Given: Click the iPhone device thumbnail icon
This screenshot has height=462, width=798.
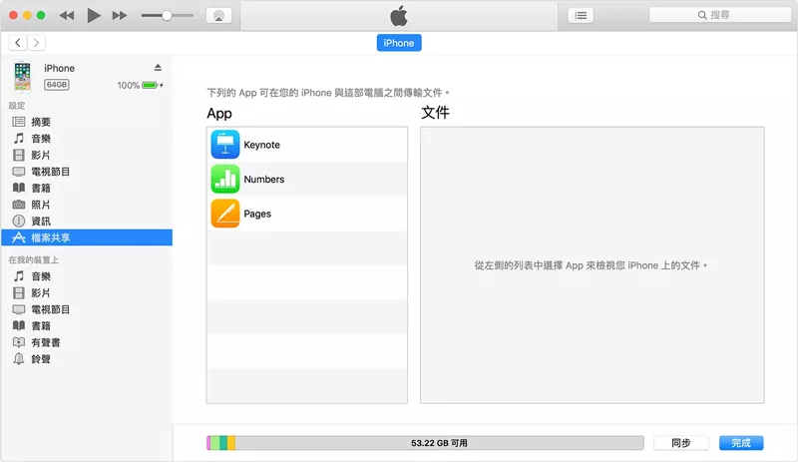Looking at the screenshot, I should [x=22, y=76].
